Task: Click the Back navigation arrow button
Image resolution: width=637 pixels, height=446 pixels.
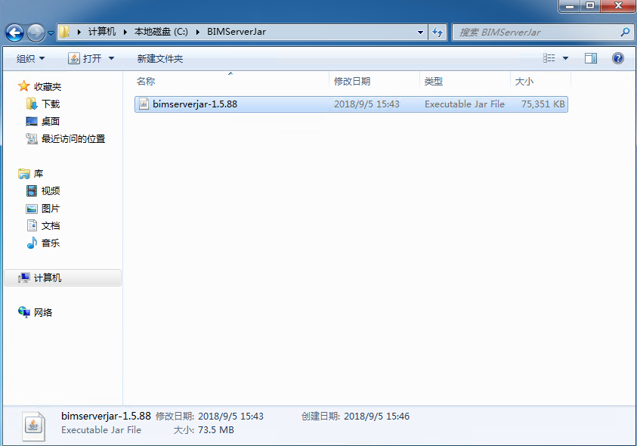Action: coord(14,33)
